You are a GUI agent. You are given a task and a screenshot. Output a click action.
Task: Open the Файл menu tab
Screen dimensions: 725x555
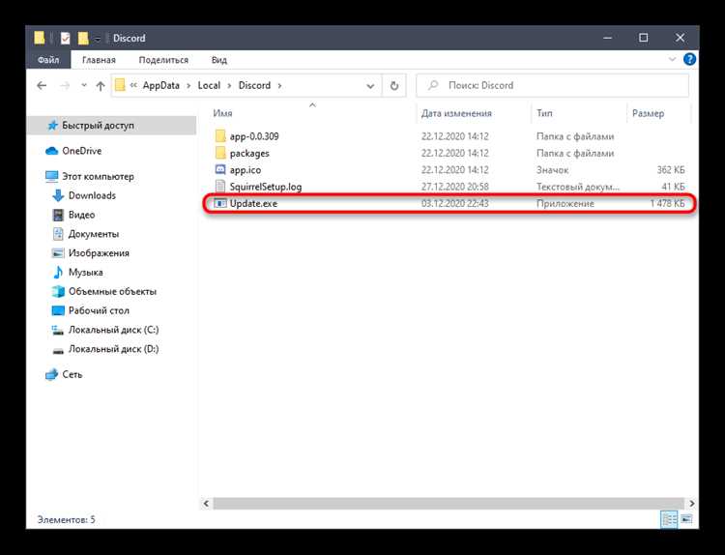[48, 60]
